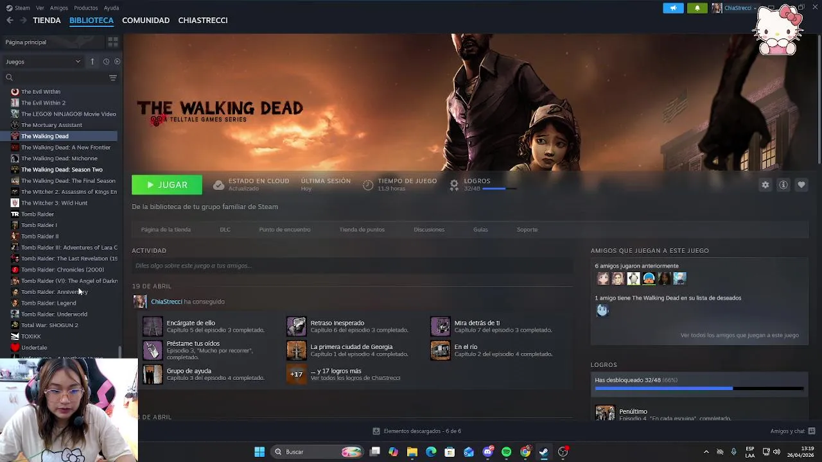The width and height of the screenshot is (822, 462).
Task: Toggle library sort order arrow
Action: coord(92,62)
